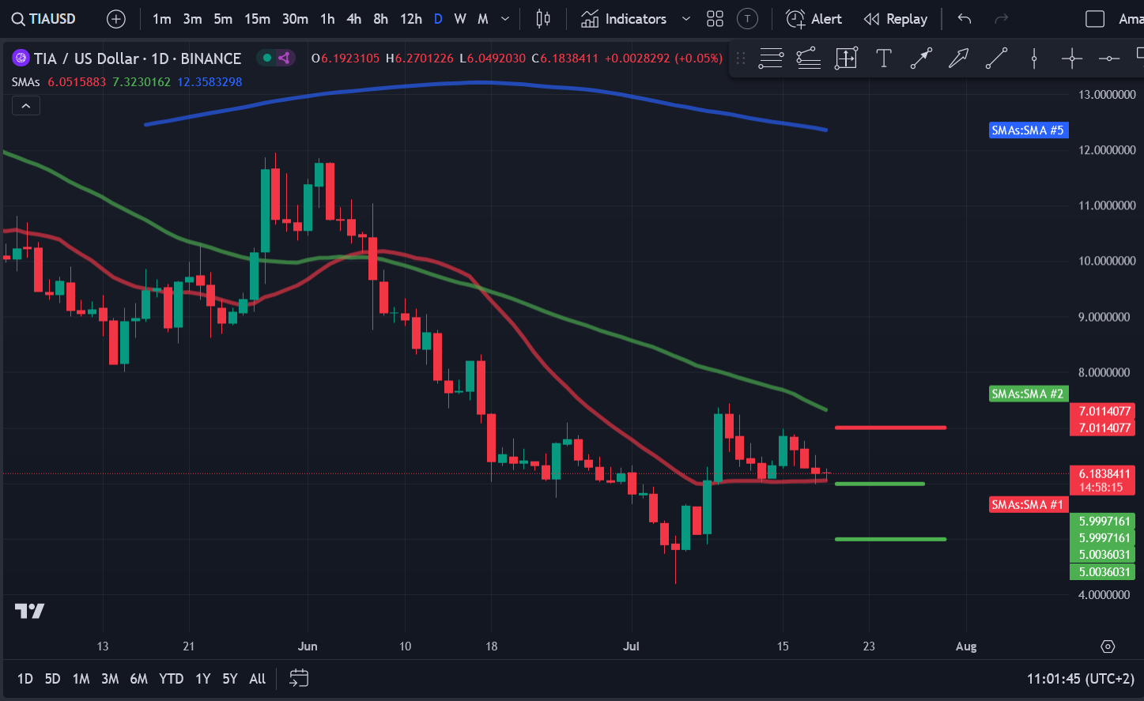Select the boxed arrows measure tool
The image size is (1144, 701).
(x=846, y=58)
